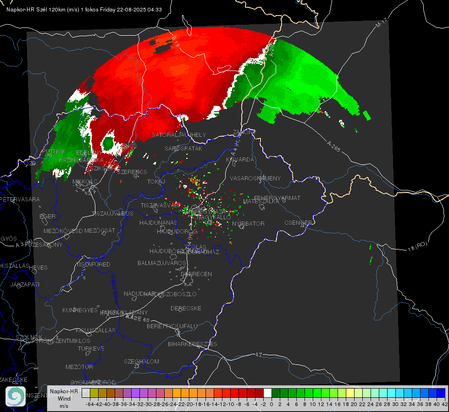Click the KISÚJSZÁLLÁS town label
Screen dimensions: 449x412
pos(95,330)
